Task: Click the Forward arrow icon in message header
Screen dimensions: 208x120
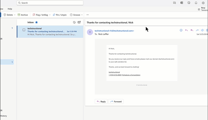Action: 197,30
